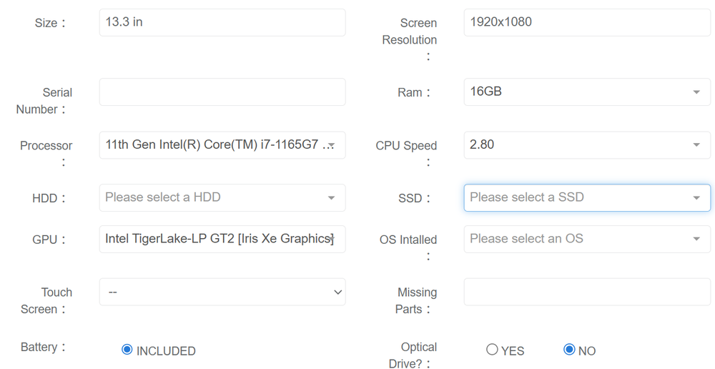Screen dimensions: 715x369
Task: Click the Size input field
Action: coord(222,22)
